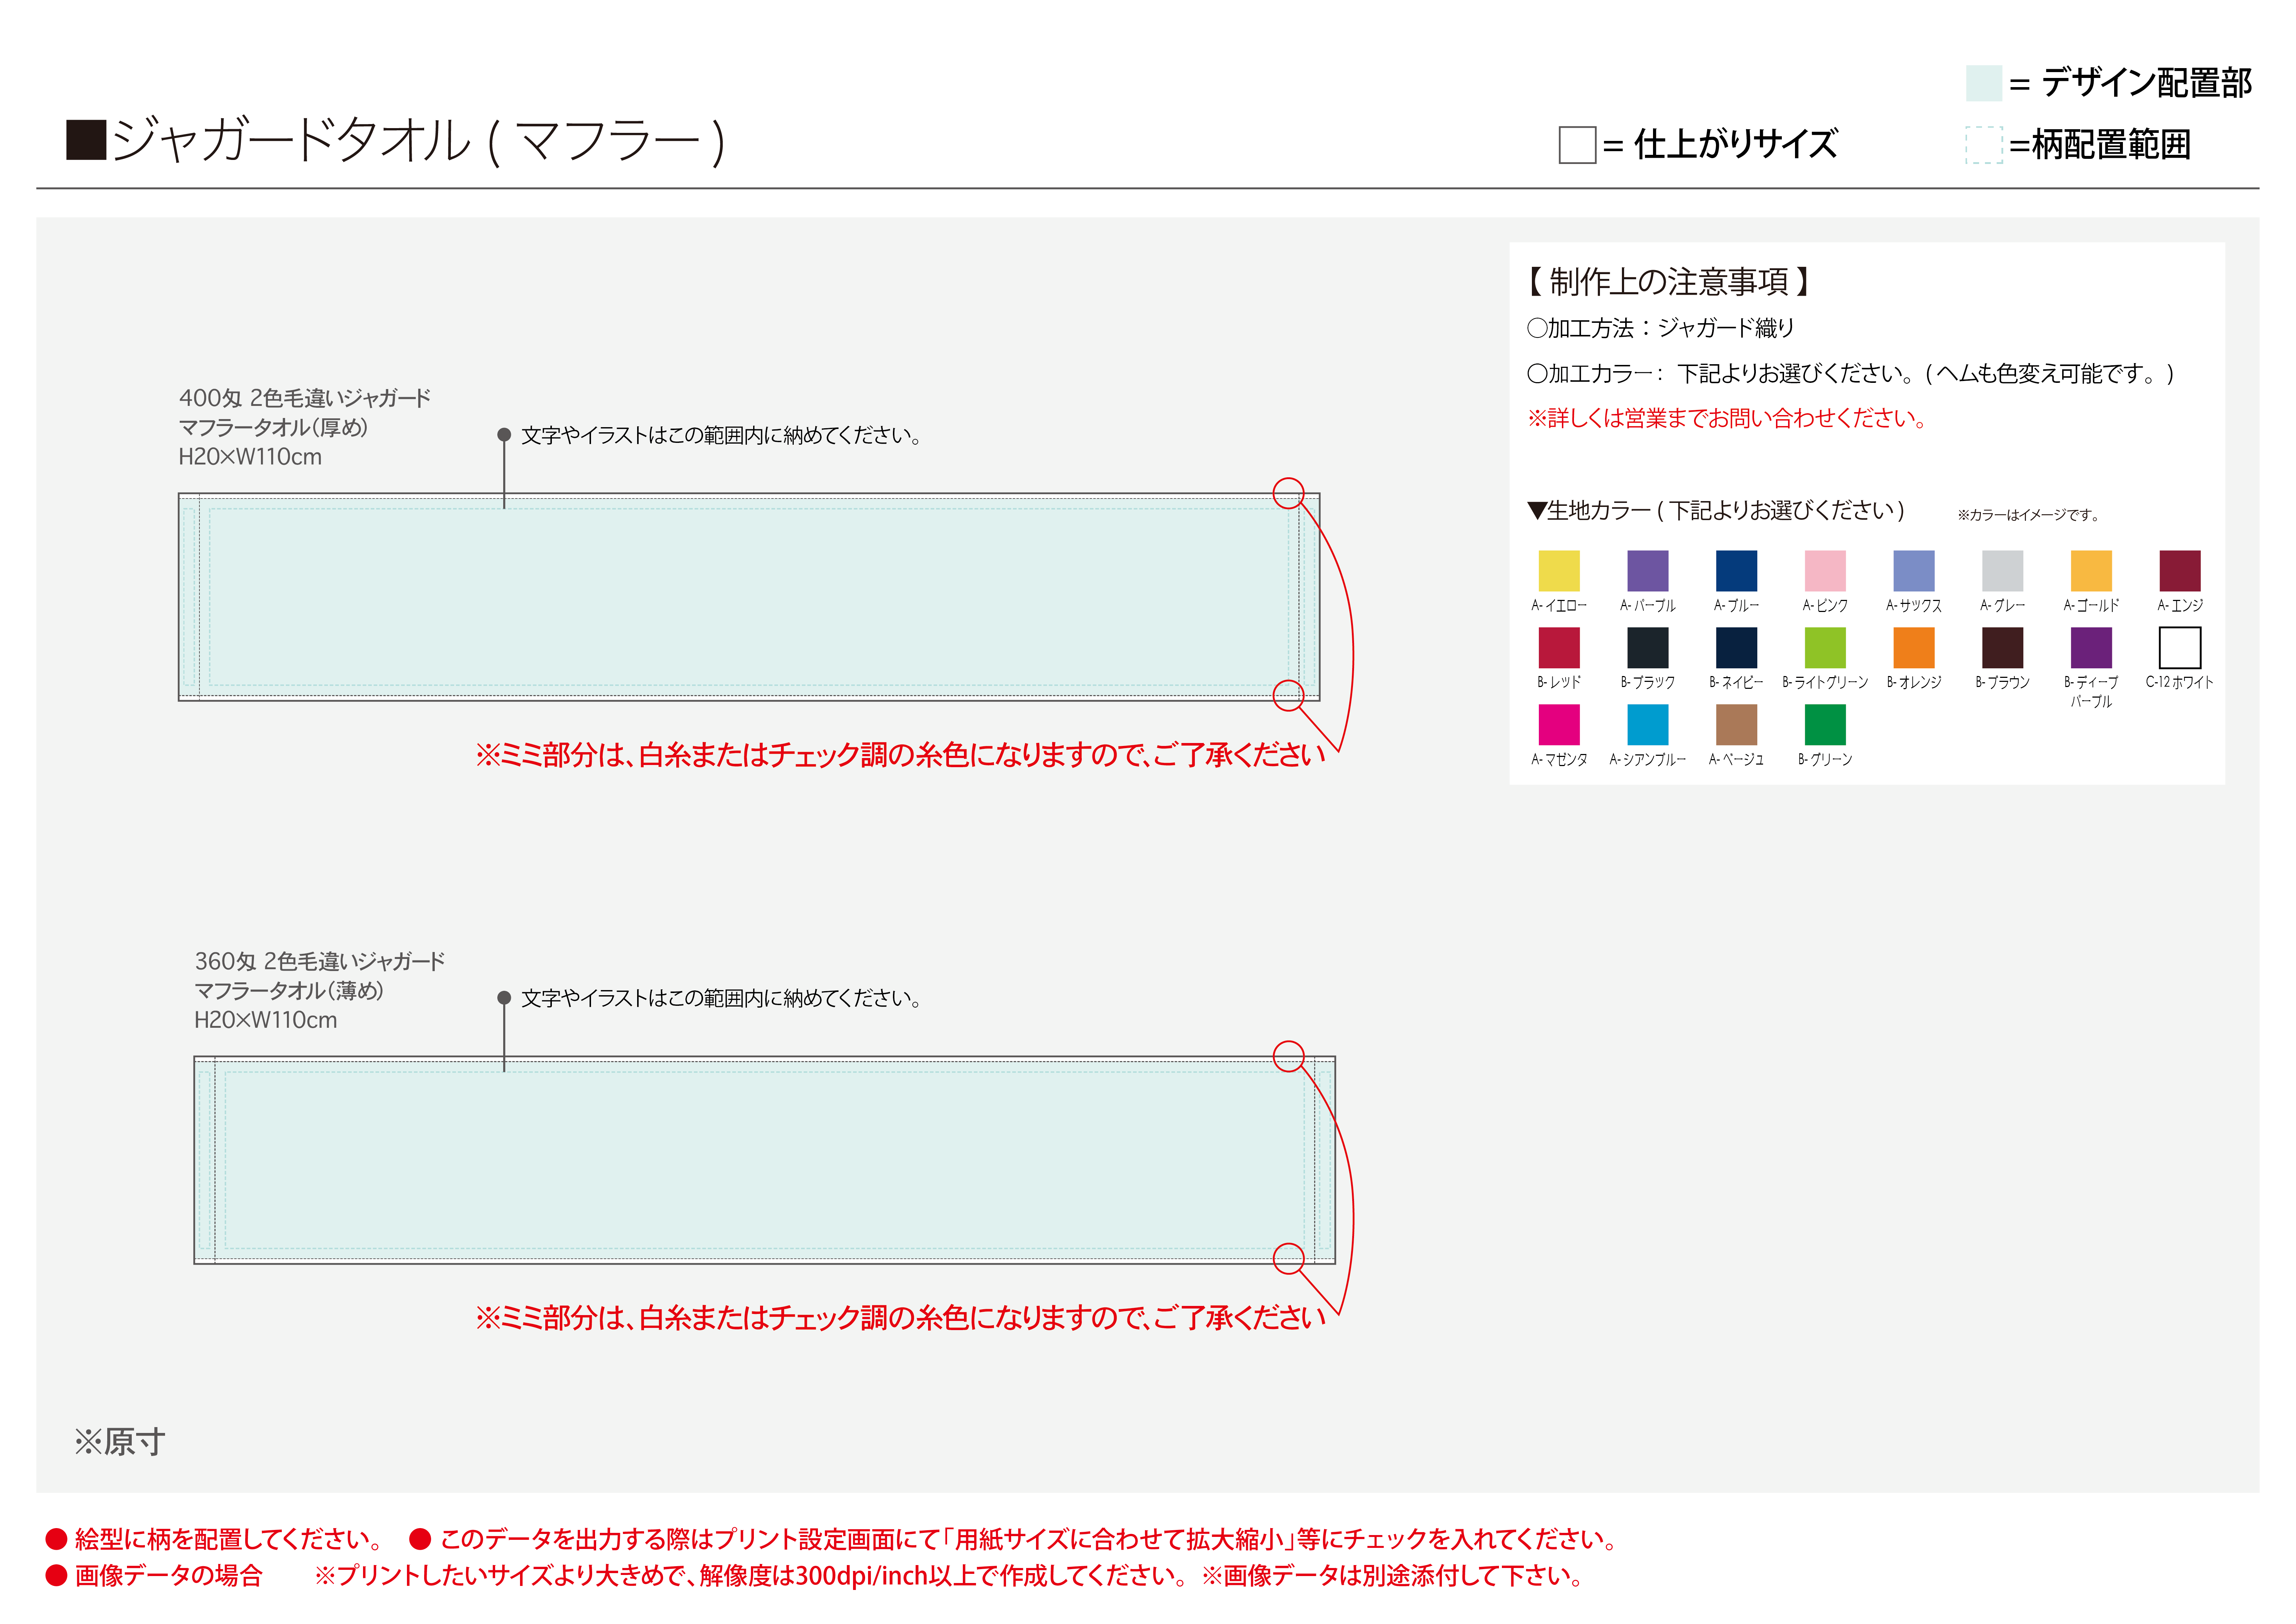The width and height of the screenshot is (2296, 1624).
Task: Select the B-オレンジ orange swatch
Action: point(1914,648)
